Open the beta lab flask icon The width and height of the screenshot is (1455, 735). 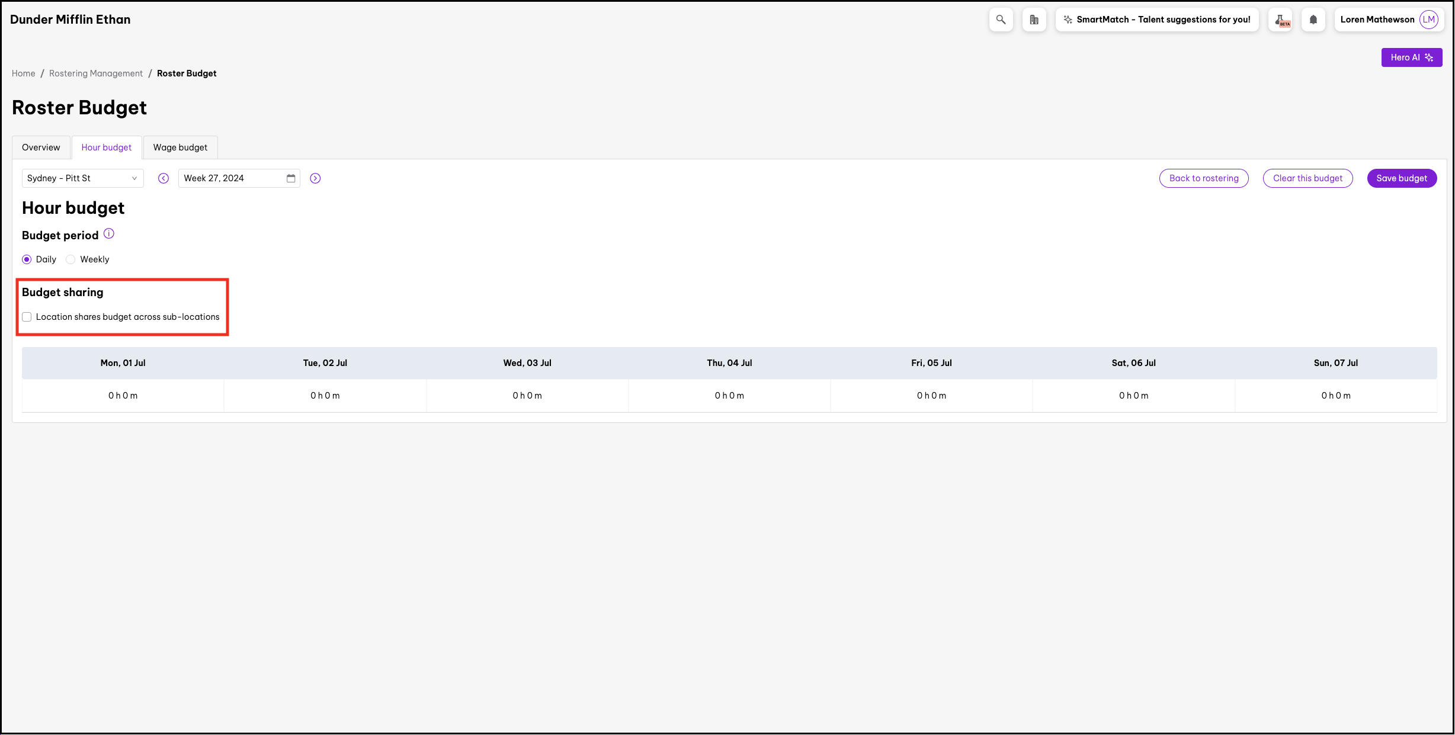[1280, 20]
